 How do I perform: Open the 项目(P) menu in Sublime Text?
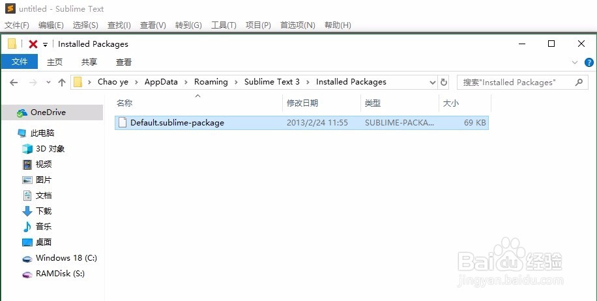(x=258, y=25)
